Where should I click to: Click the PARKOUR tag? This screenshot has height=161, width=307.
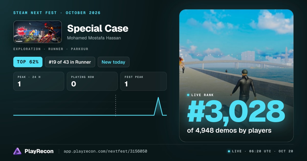[79, 49]
